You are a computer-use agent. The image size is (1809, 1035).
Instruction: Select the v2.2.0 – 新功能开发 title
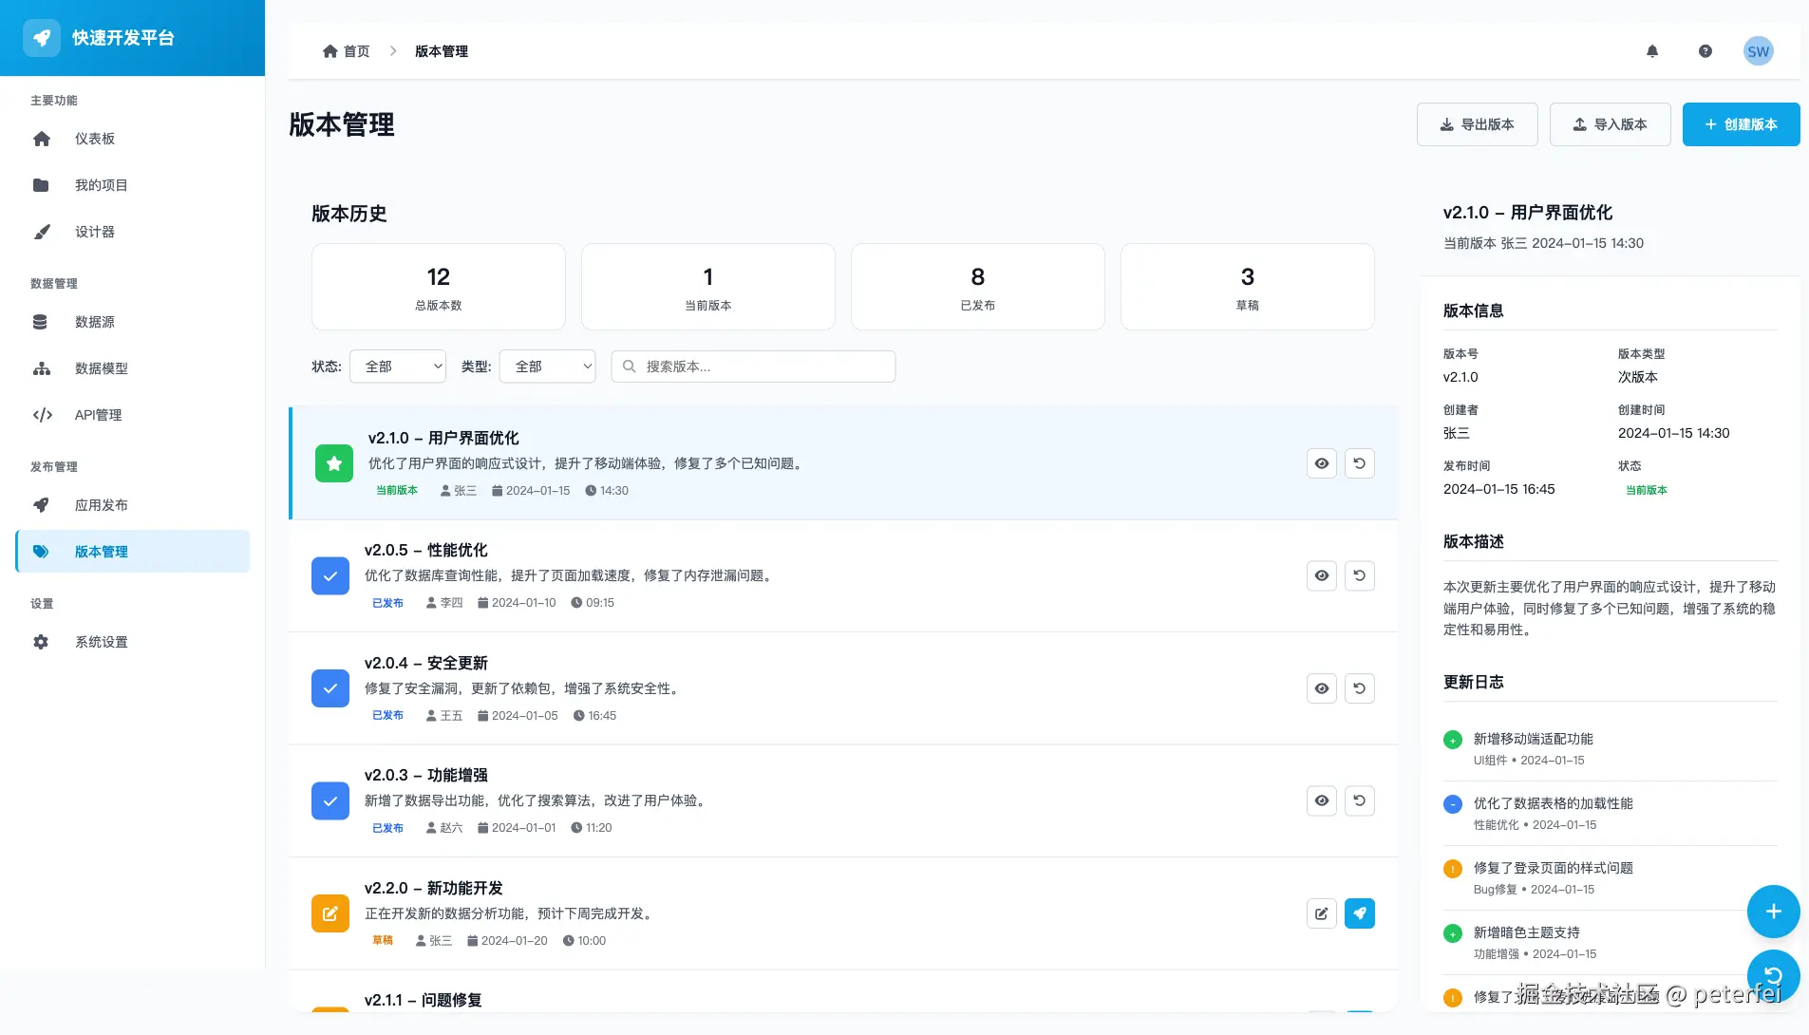(434, 889)
